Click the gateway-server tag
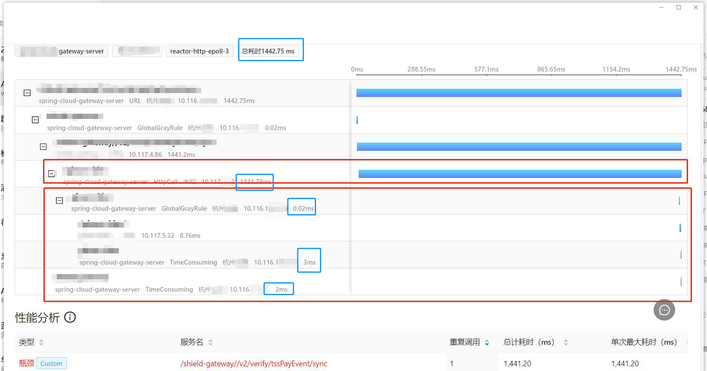The width and height of the screenshot is (707, 371). (x=62, y=51)
